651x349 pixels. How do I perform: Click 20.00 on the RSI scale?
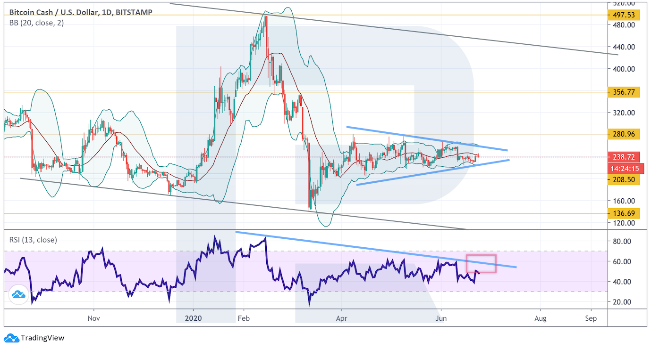[x=622, y=302]
